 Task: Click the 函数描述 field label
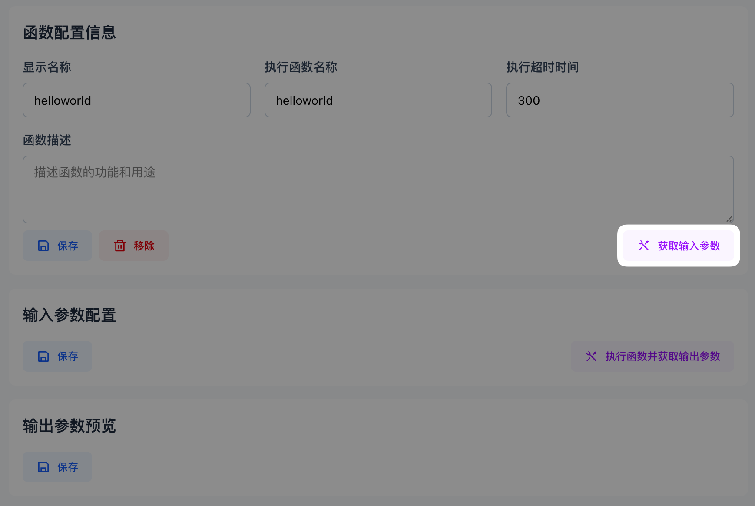click(47, 140)
